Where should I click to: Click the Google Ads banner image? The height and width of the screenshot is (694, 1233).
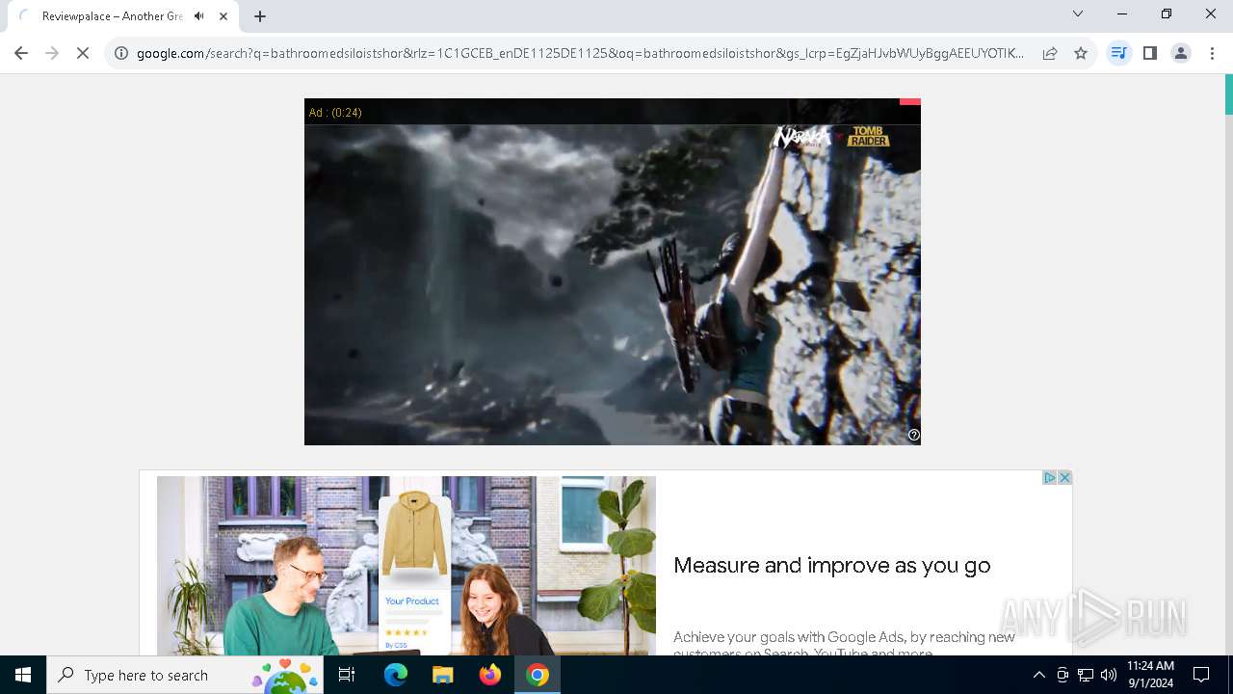pyautogui.click(x=407, y=566)
